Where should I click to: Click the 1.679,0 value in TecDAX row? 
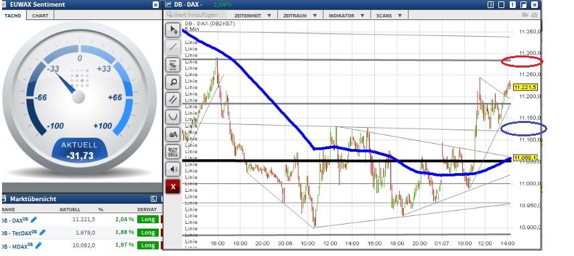[x=86, y=233]
